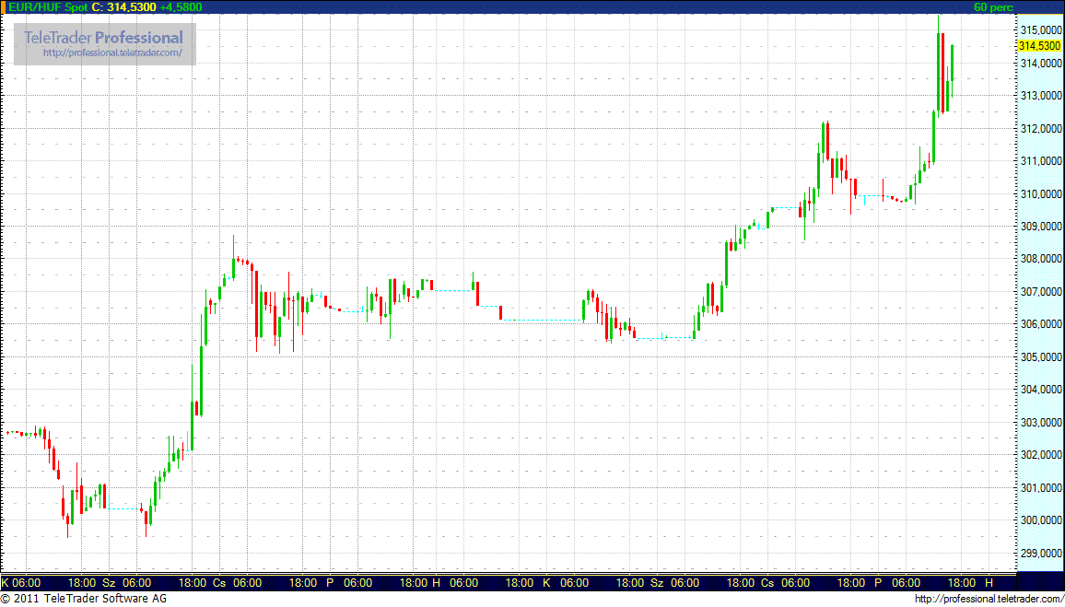Viewport: 1065px width, 607px height.
Task: Click the 308,0000 price axis label
Action: (x=1040, y=260)
